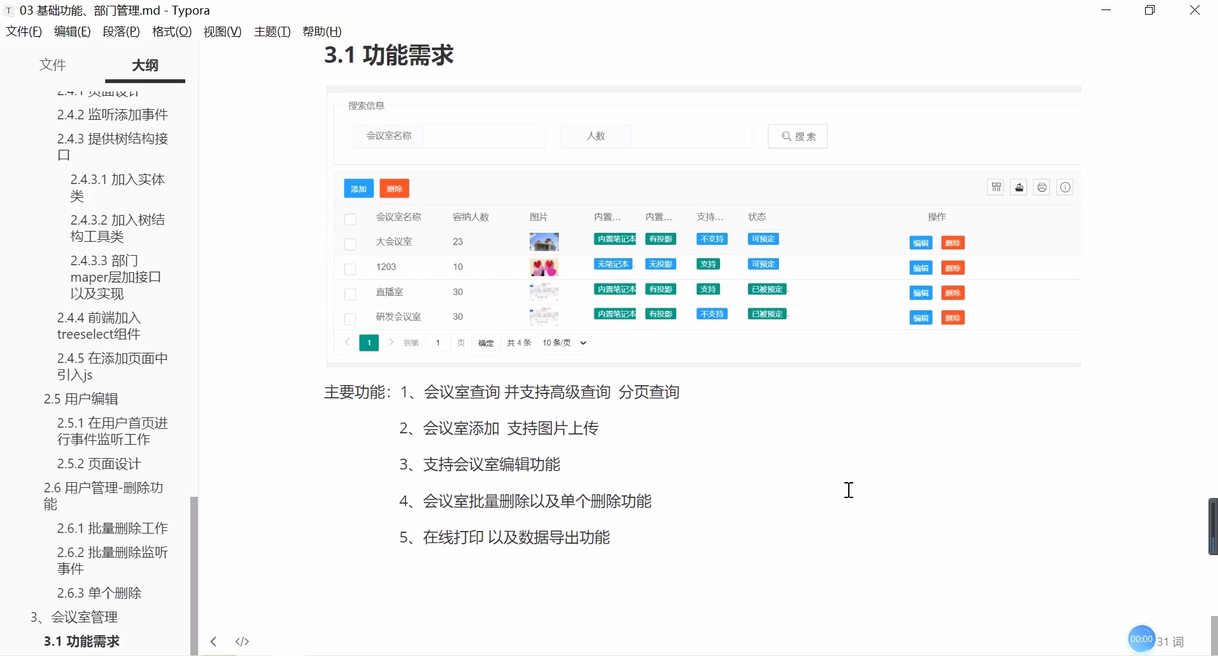The image size is (1218, 656).
Task: Click the next page arrow in pagination
Action: [390, 342]
